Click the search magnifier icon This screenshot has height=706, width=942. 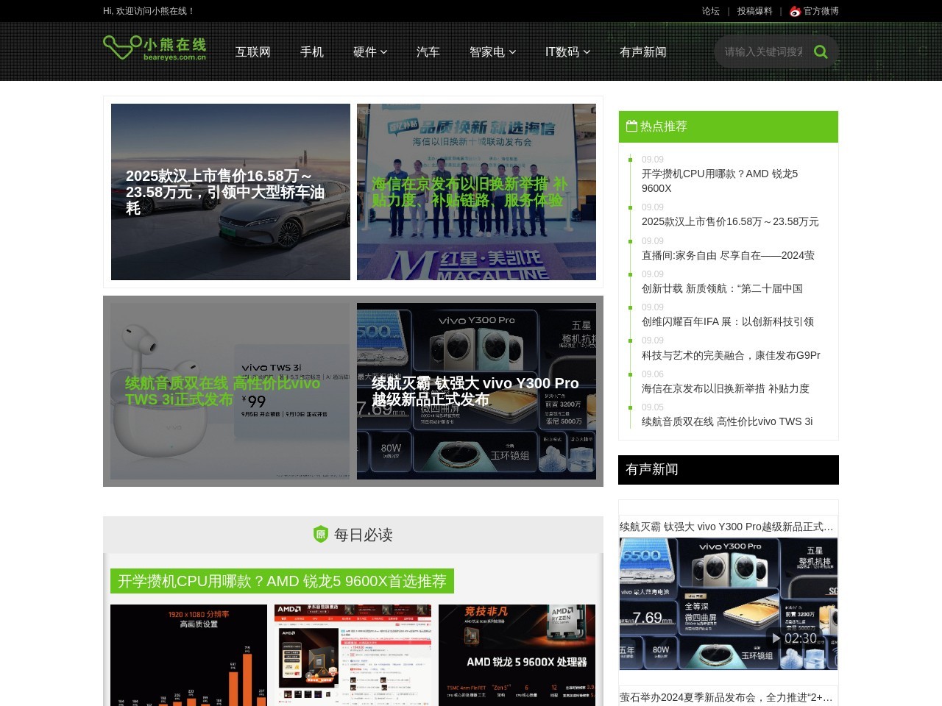point(820,52)
